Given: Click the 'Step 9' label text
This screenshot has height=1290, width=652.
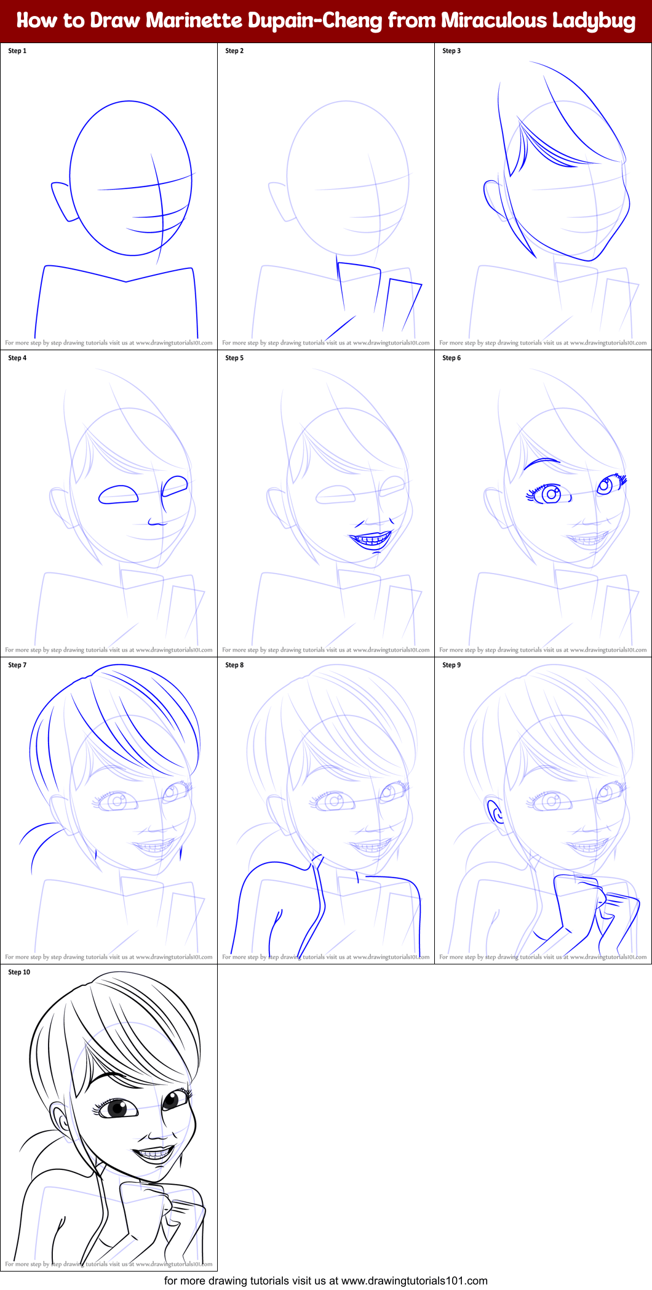Looking at the screenshot, I should point(451,665).
